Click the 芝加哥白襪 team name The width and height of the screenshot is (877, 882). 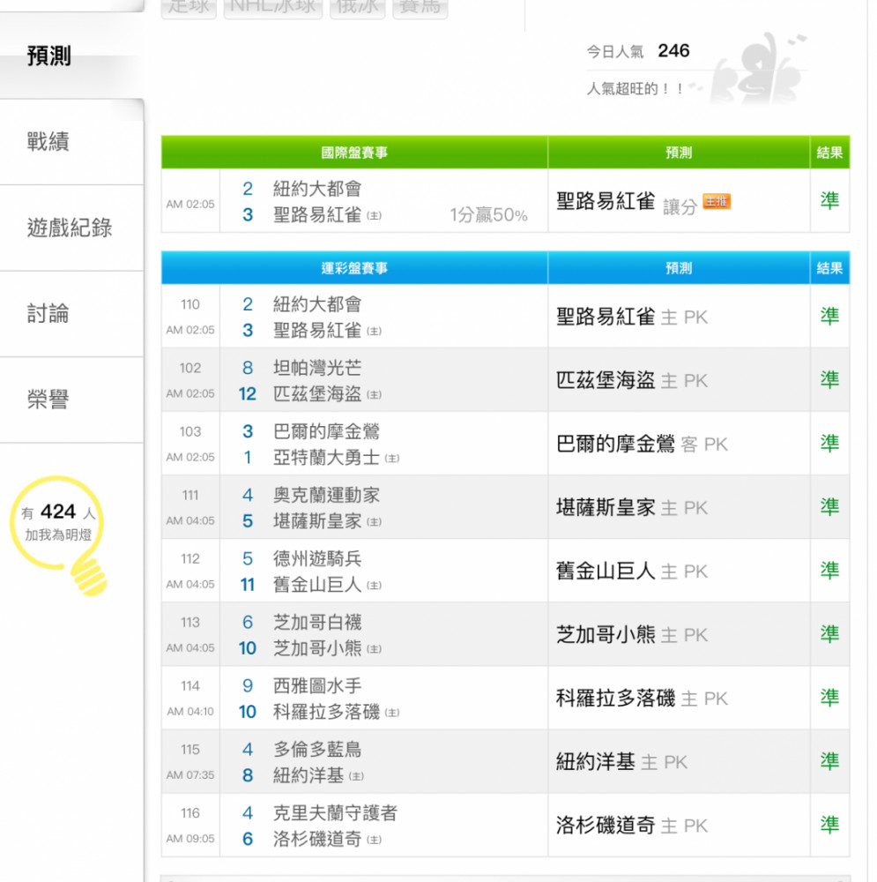[x=317, y=622]
